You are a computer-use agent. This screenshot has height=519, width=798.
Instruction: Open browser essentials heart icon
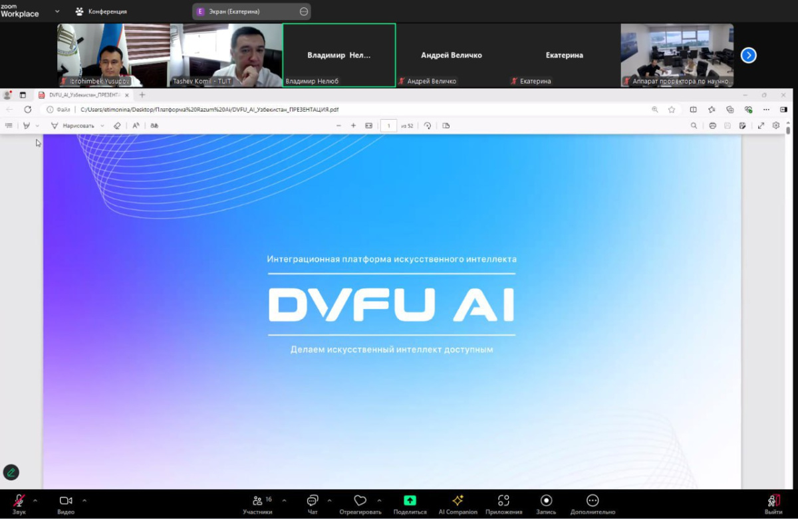pyautogui.click(x=749, y=110)
